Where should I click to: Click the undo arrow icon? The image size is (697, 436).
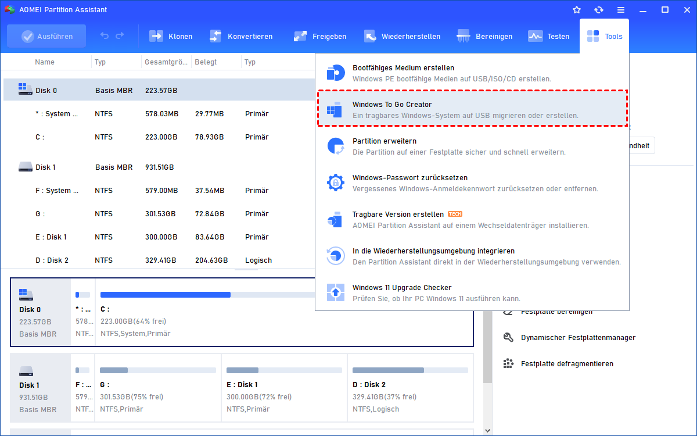(105, 36)
